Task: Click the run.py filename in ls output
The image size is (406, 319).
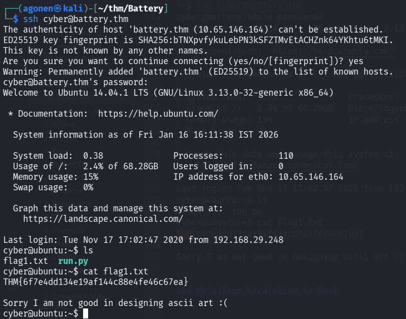Action: (x=73, y=261)
